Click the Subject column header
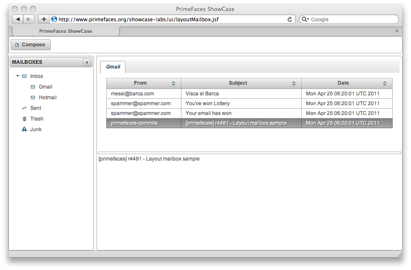 pyautogui.click(x=241, y=83)
